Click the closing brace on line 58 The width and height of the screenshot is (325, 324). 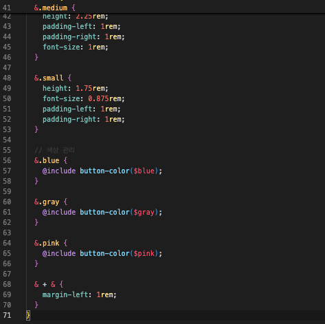point(36,181)
